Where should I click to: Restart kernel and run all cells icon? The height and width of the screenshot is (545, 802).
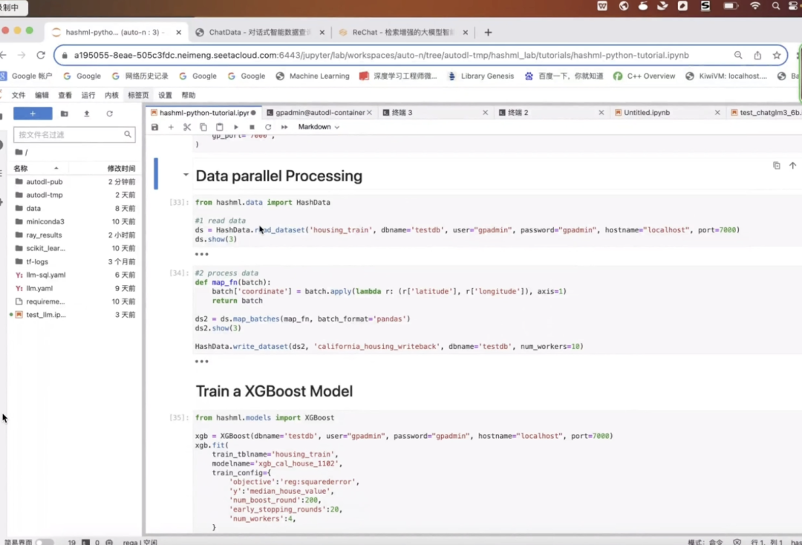pos(284,127)
